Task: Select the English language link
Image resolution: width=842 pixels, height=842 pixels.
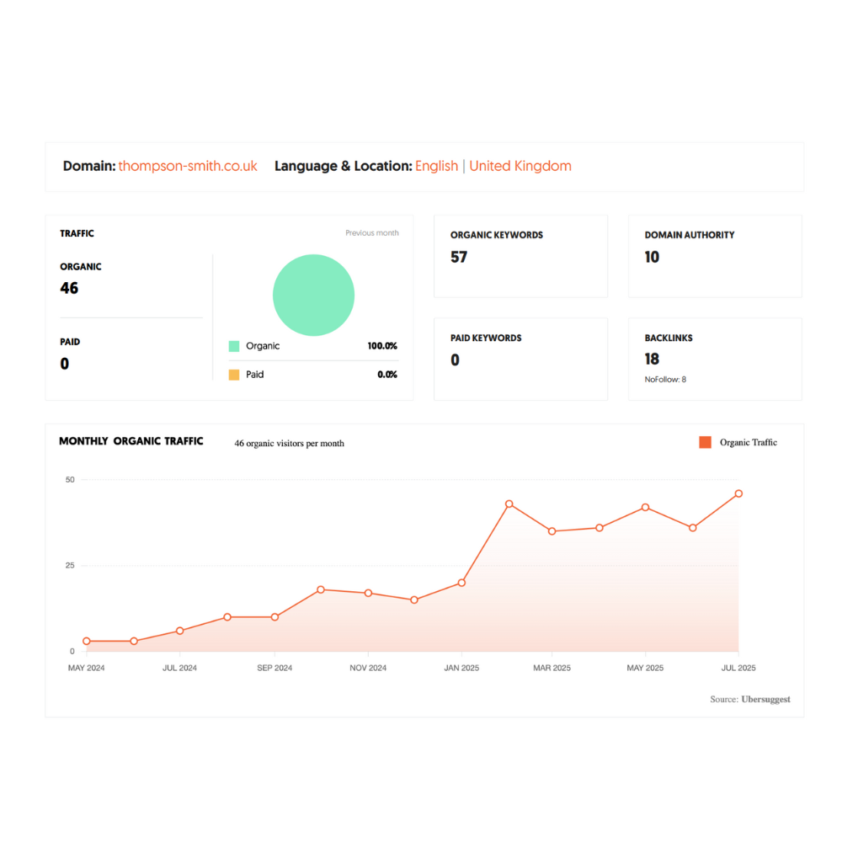Action: click(x=436, y=166)
